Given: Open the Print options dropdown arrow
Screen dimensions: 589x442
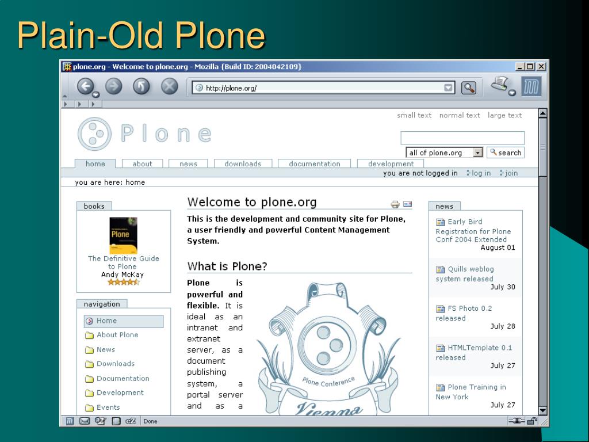Looking at the screenshot, I should click(512, 93).
